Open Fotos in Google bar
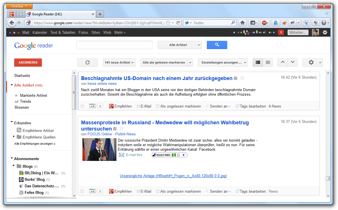This screenshot has width=338, height=210. [x=83, y=32]
